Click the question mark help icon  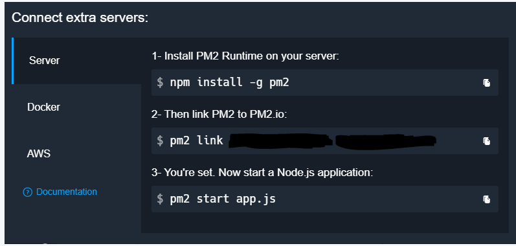click(x=28, y=192)
